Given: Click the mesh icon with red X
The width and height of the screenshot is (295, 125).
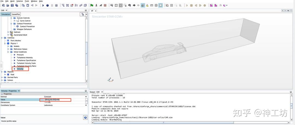Looking at the screenshot, I should (x=72, y=5).
